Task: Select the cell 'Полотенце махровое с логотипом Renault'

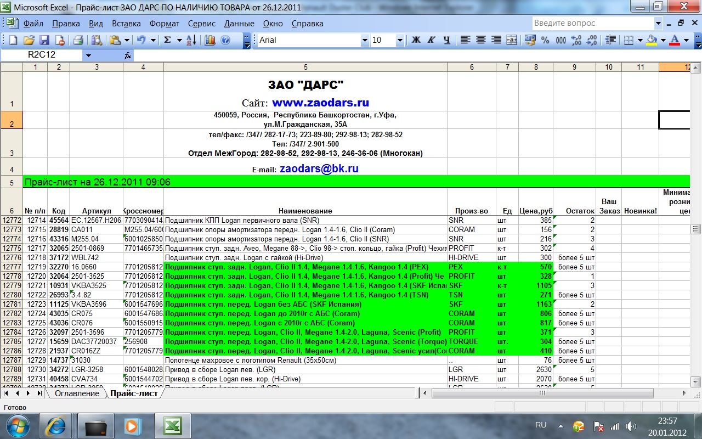Action: [x=305, y=360]
